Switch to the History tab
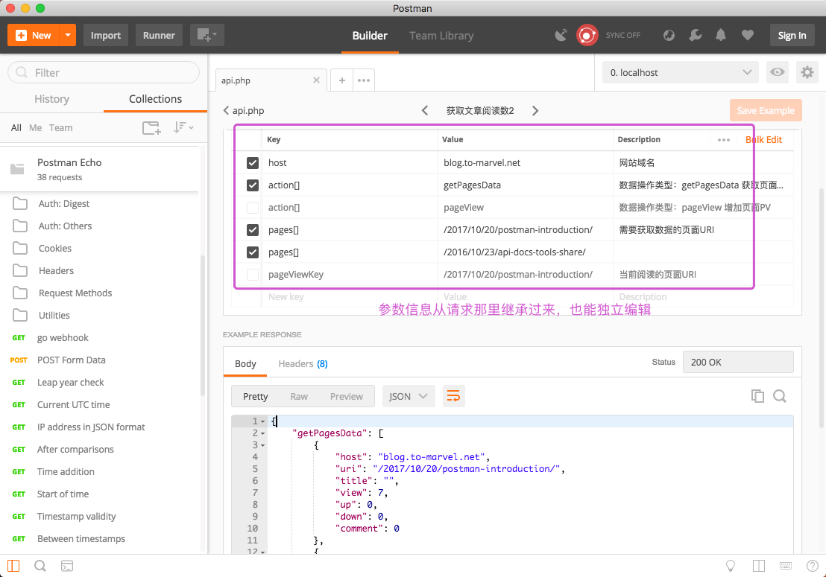The height and width of the screenshot is (577, 826). (51, 99)
